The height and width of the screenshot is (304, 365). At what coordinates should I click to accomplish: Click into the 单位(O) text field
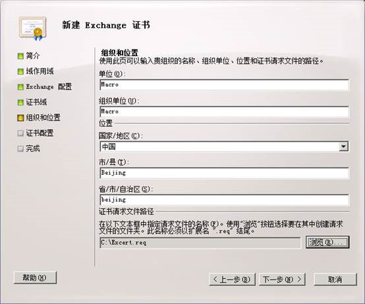(x=225, y=84)
